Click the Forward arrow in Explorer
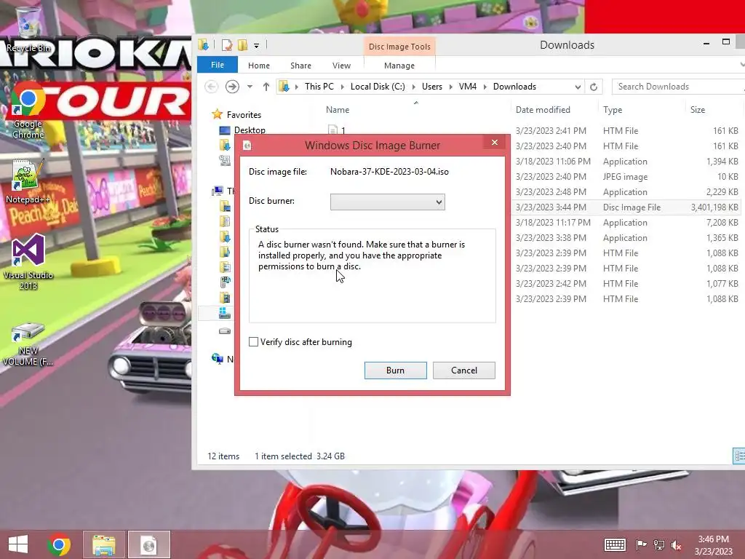The width and height of the screenshot is (745, 559). 232,87
